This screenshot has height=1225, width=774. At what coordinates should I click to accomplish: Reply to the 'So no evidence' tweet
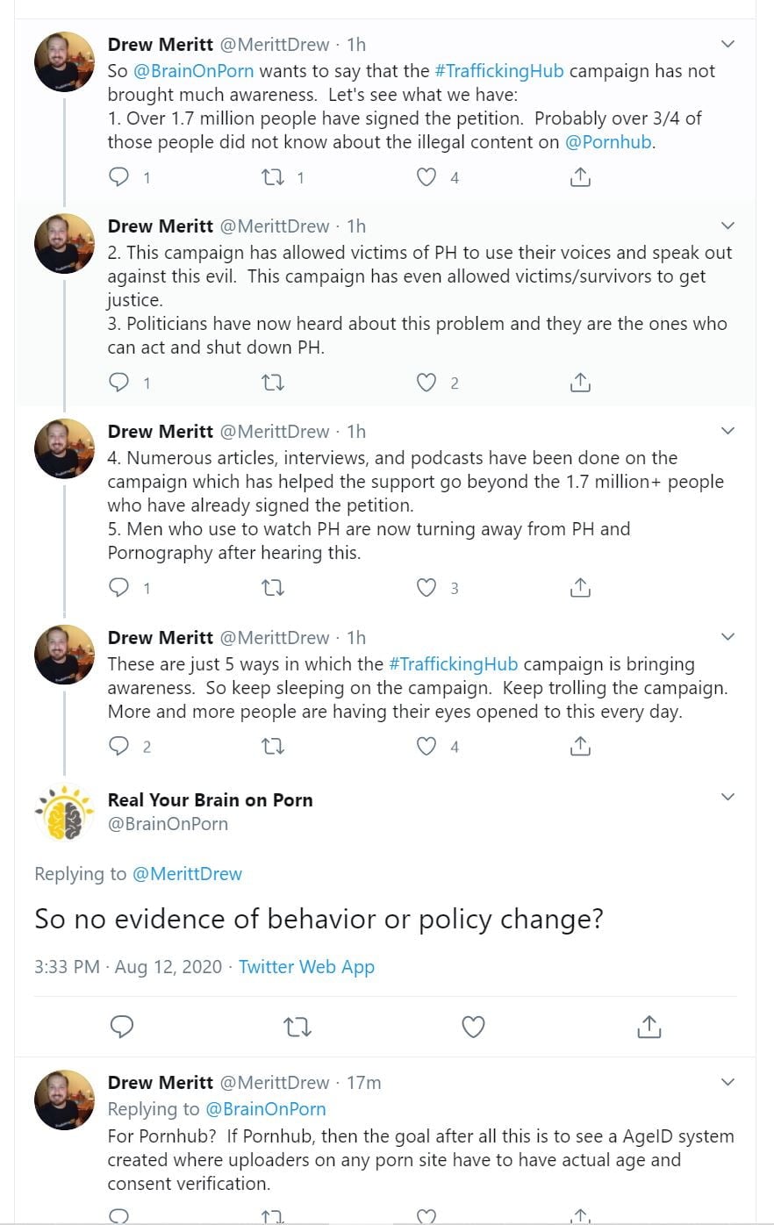click(121, 1026)
